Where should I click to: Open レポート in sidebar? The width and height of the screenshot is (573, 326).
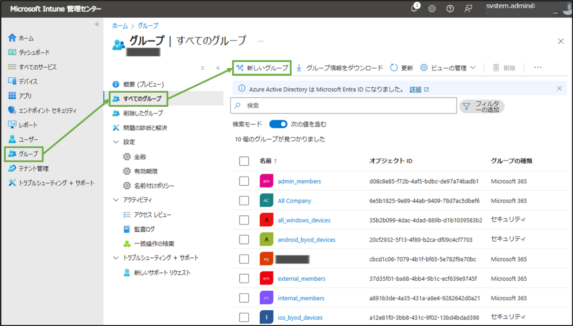click(x=23, y=125)
